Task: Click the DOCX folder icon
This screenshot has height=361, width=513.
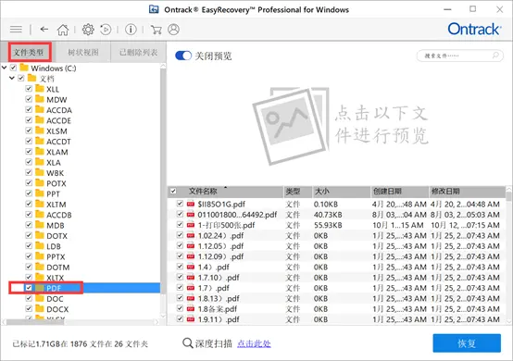Action: [x=40, y=308]
